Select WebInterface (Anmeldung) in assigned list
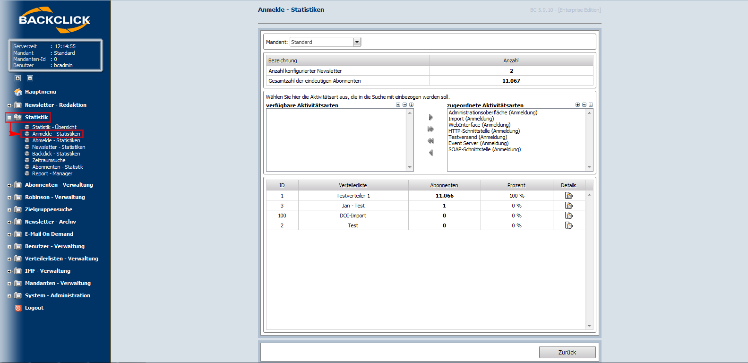The image size is (748, 363). (479, 125)
